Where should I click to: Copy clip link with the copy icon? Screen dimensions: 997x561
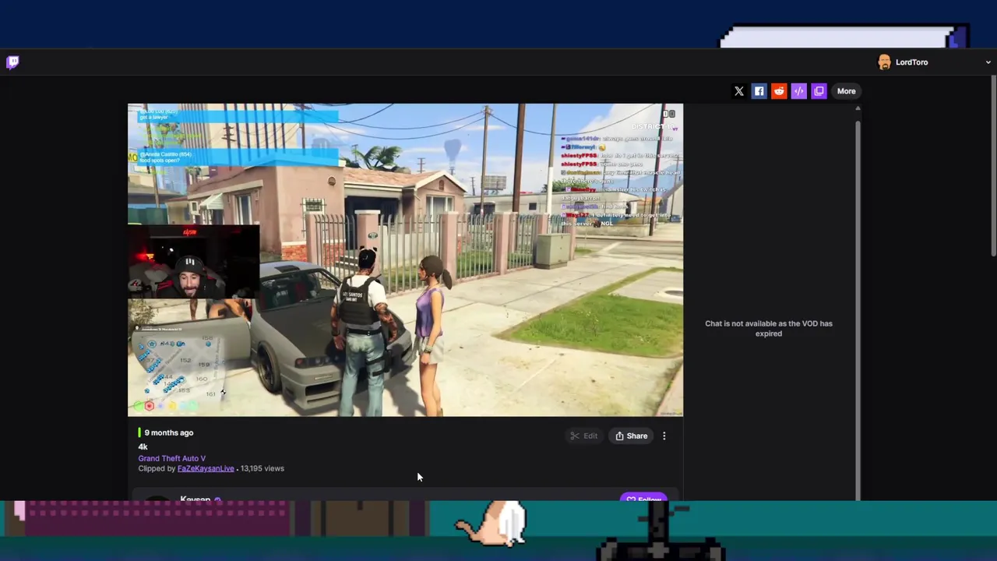819,91
